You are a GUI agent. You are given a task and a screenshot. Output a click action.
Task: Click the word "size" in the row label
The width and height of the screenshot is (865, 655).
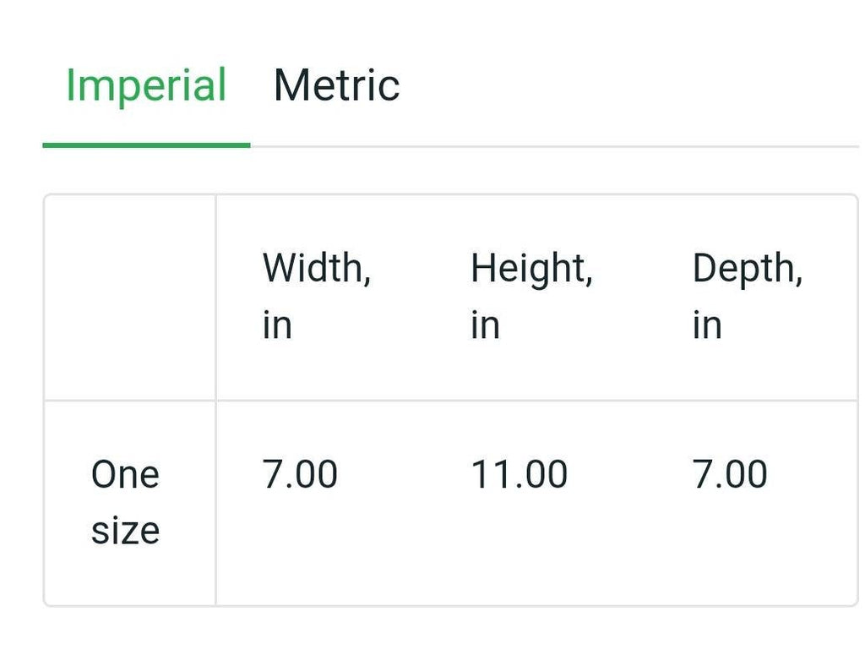125,531
